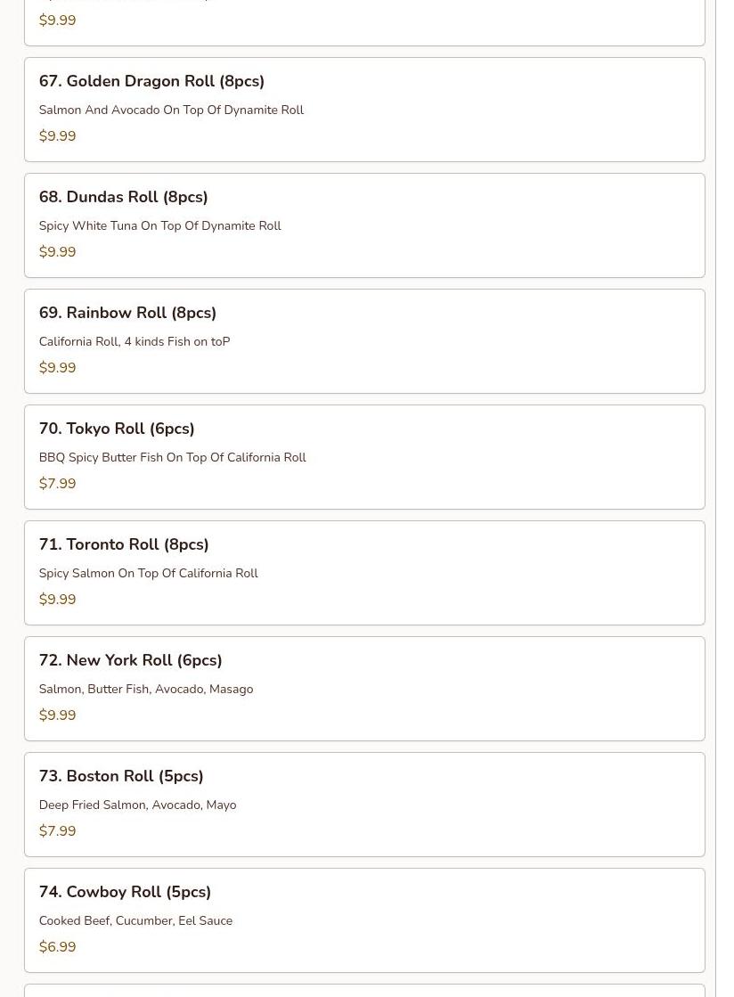The width and height of the screenshot is (734, 997).
Task: Click Boston Roll $7.99 price
Action: pyautogui.click(x=57, y=830)
